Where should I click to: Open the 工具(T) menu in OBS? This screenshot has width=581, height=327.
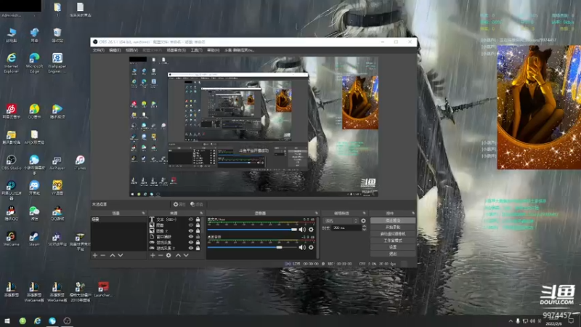click(196, 50)
